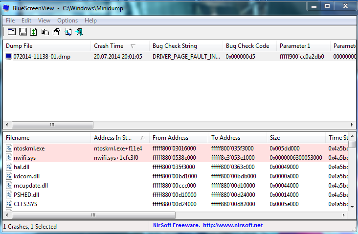This screenshot has height=234, width=358.
Task: Select the mcupdate.dll row
Action: pos(176,186)
